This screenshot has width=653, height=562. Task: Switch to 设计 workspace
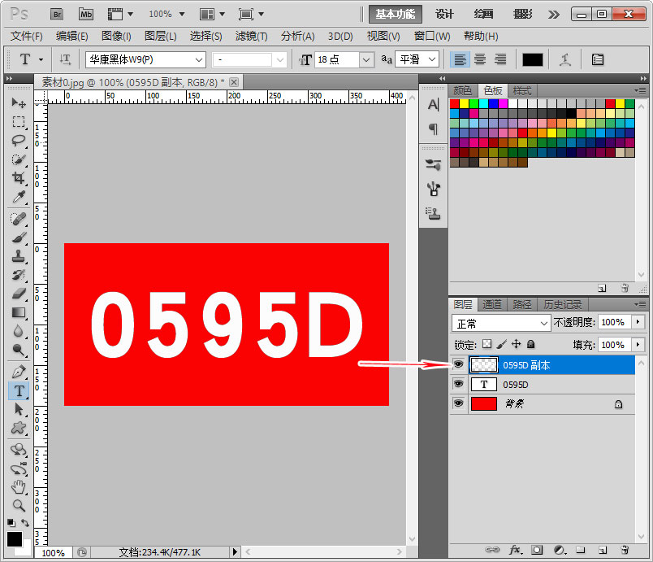(444, 14)
